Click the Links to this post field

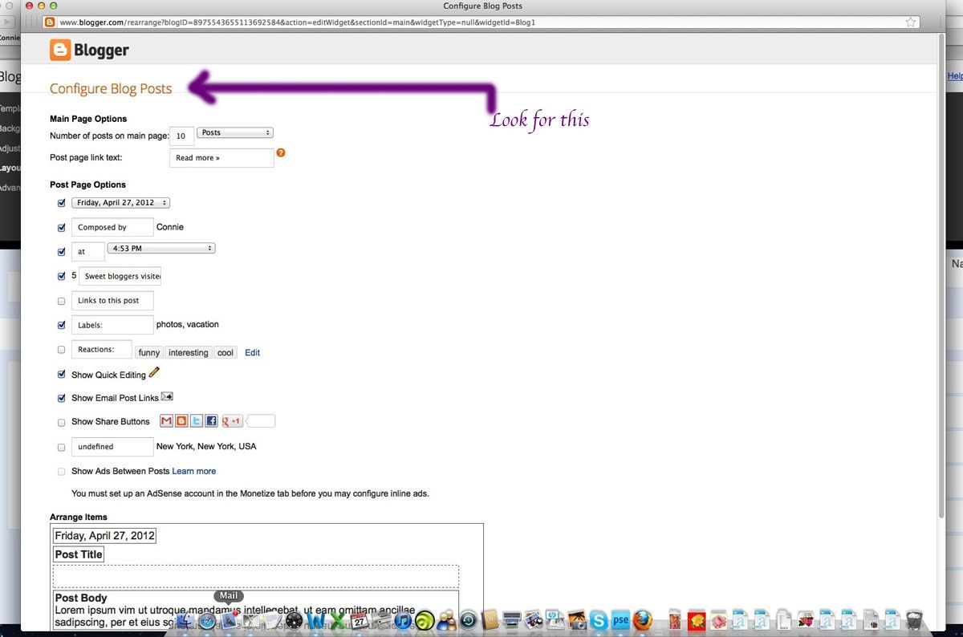click(112, 301)
